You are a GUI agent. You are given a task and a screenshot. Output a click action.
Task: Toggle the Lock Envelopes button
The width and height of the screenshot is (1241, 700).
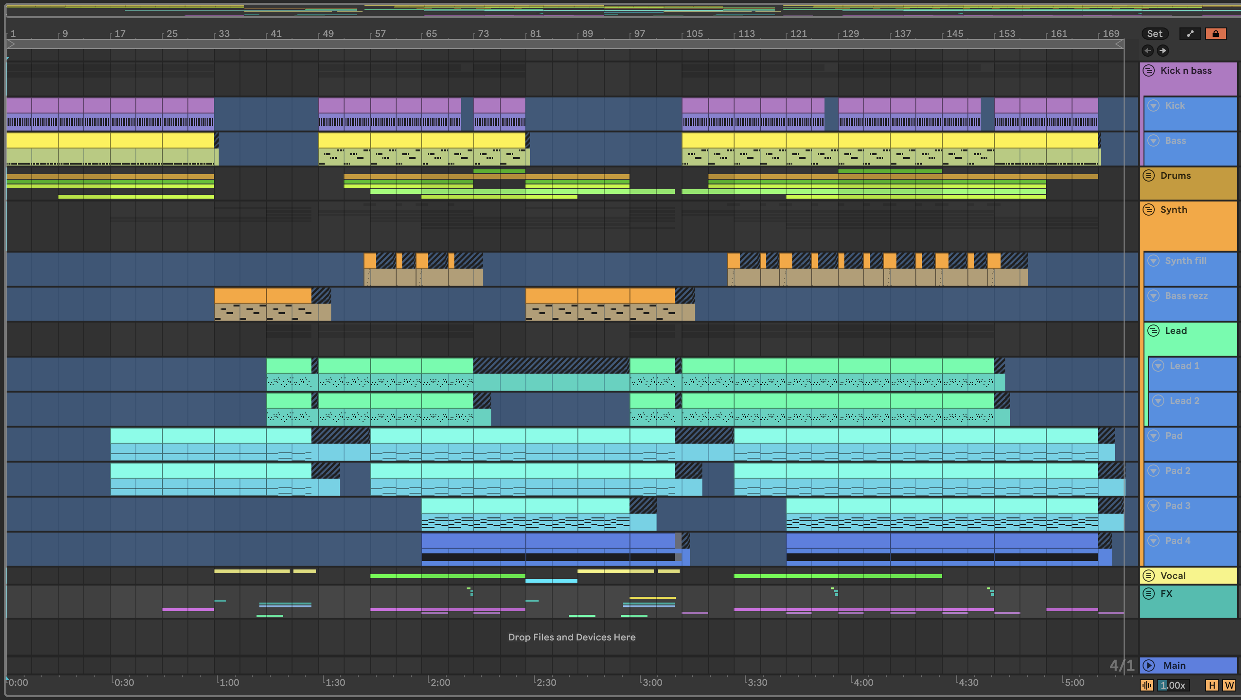pyautogui.click(x=1215, y=33)
